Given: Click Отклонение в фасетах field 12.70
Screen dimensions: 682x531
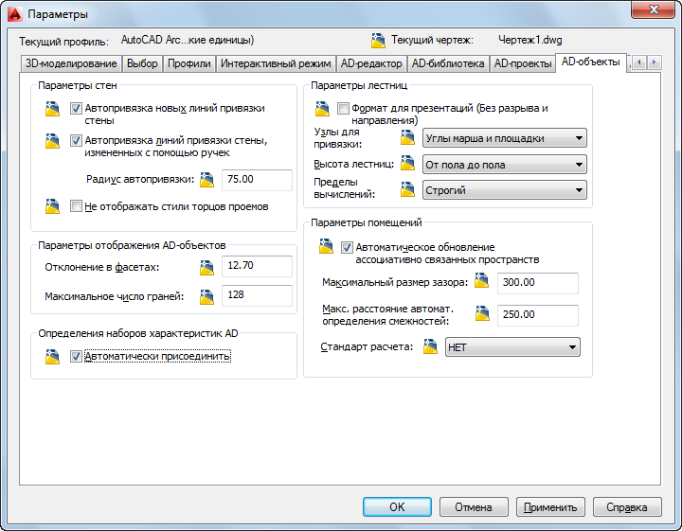Looking at the screenshot, I should point(257,266).
